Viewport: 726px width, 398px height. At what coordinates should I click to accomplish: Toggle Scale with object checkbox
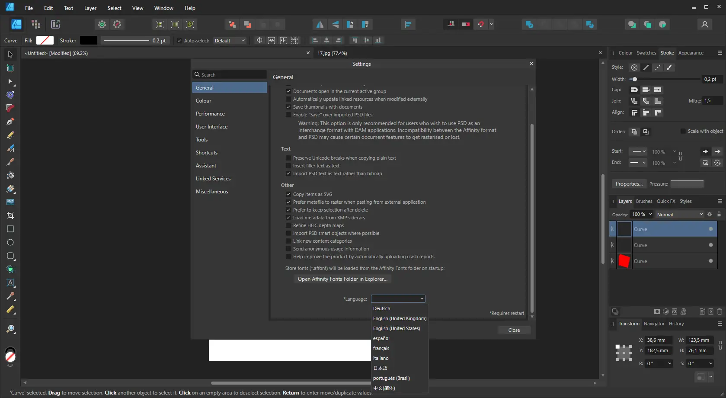click(683, 131)
